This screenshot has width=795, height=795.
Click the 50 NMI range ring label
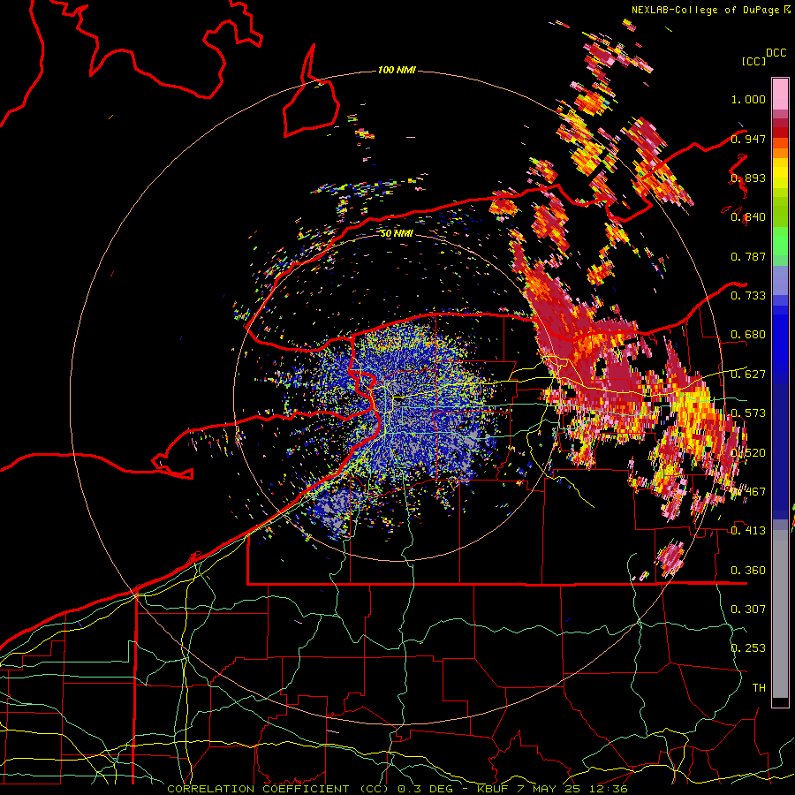click(397, 233)
